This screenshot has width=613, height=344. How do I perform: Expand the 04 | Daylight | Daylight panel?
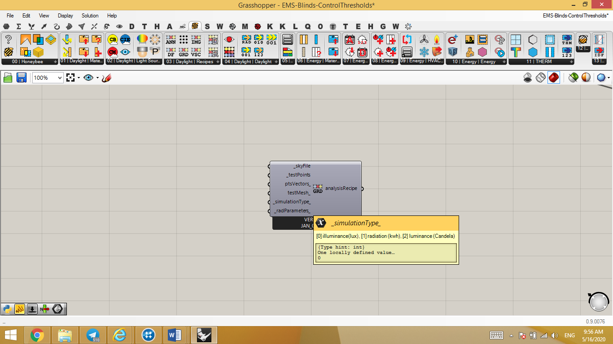(x=276, y=62)
